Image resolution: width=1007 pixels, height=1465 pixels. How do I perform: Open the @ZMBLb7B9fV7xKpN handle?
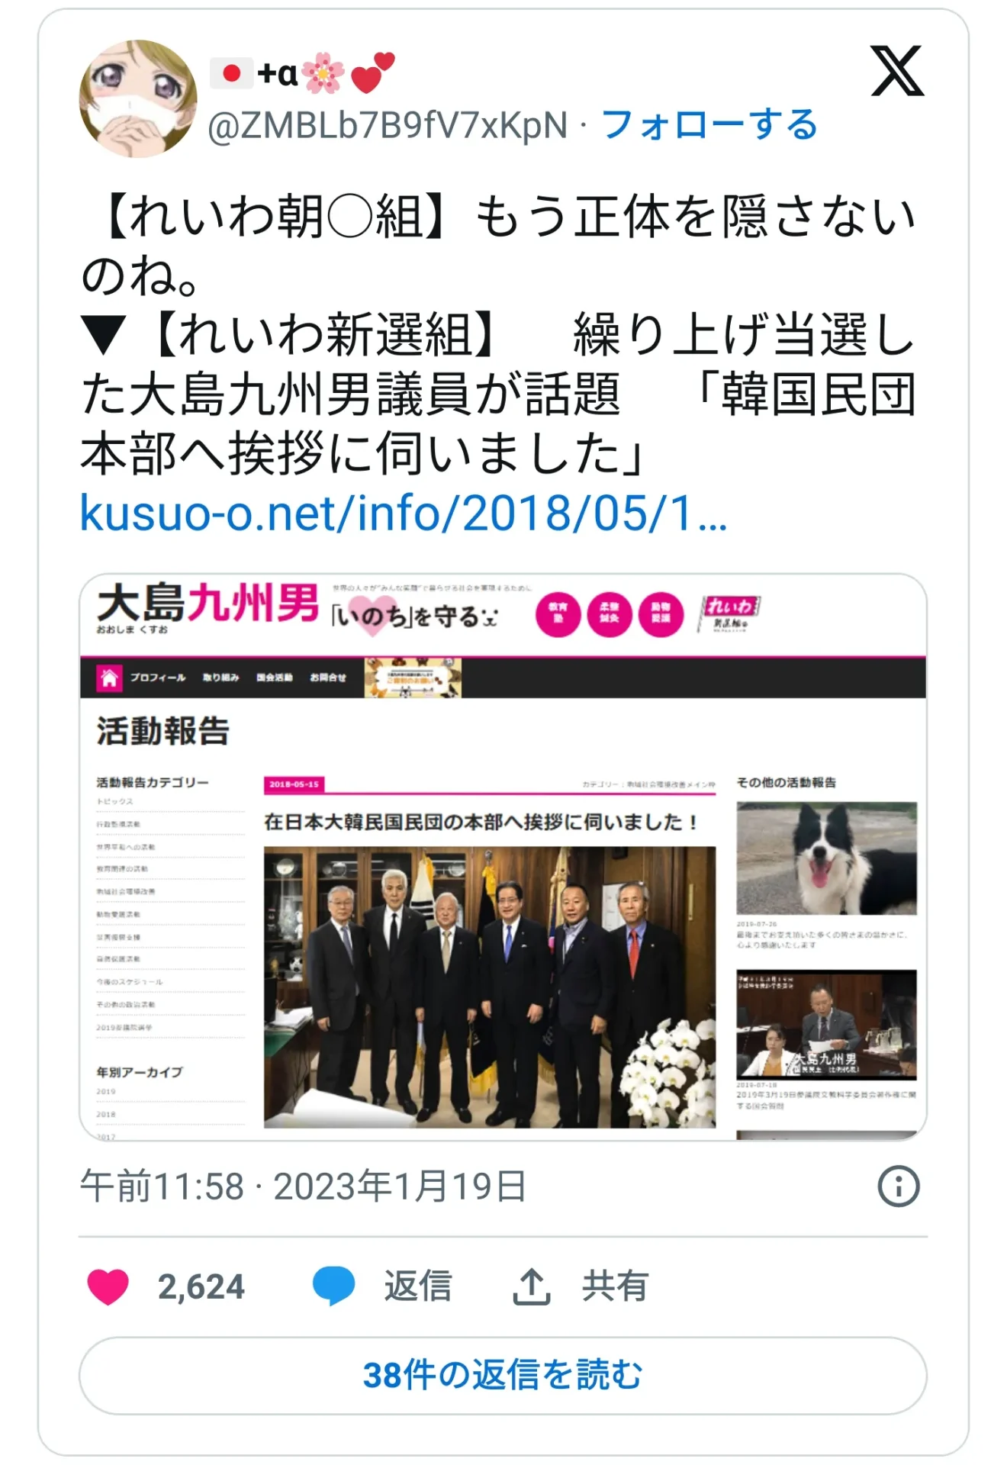click(x=388, y=125)
